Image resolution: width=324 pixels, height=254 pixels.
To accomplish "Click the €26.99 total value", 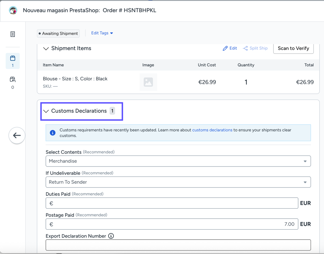I will point(305,82).
